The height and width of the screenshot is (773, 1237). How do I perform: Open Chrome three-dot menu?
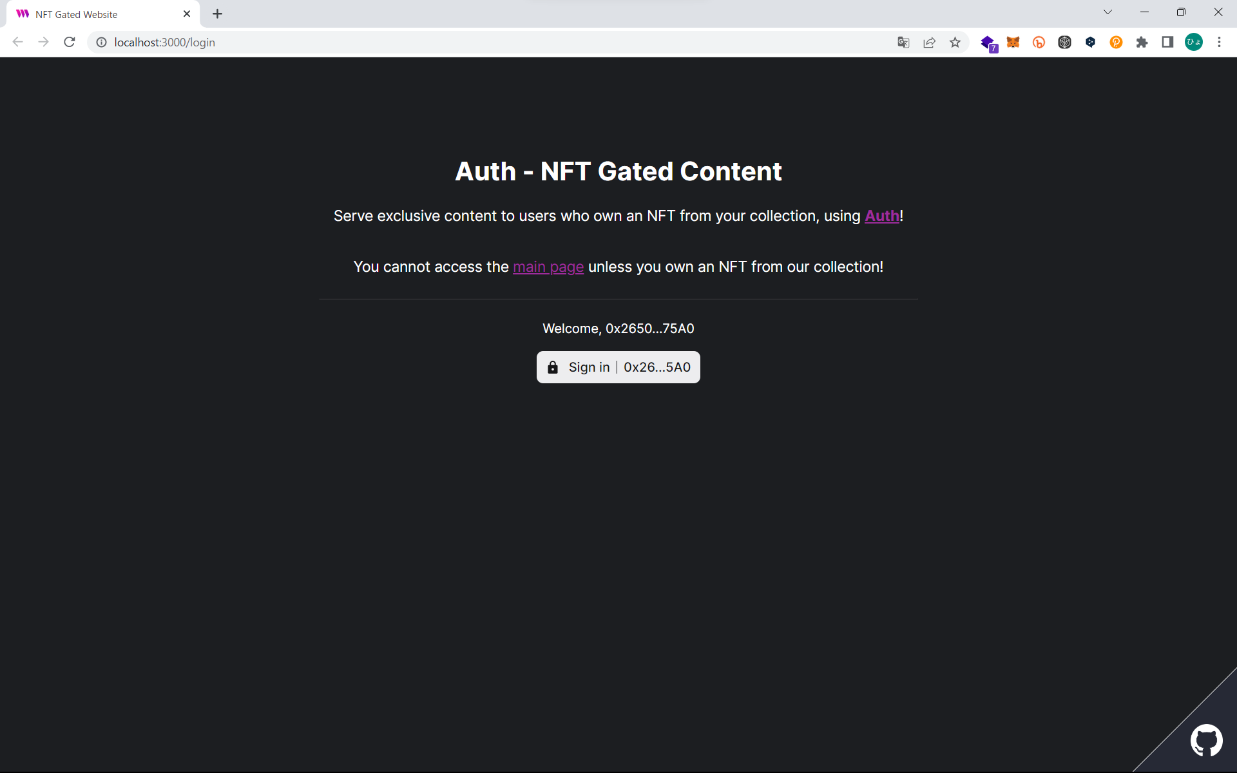pyautogui.click(x=1219, y=43)
